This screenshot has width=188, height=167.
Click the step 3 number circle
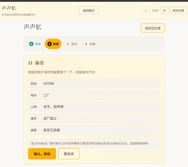tap(68, 44)
